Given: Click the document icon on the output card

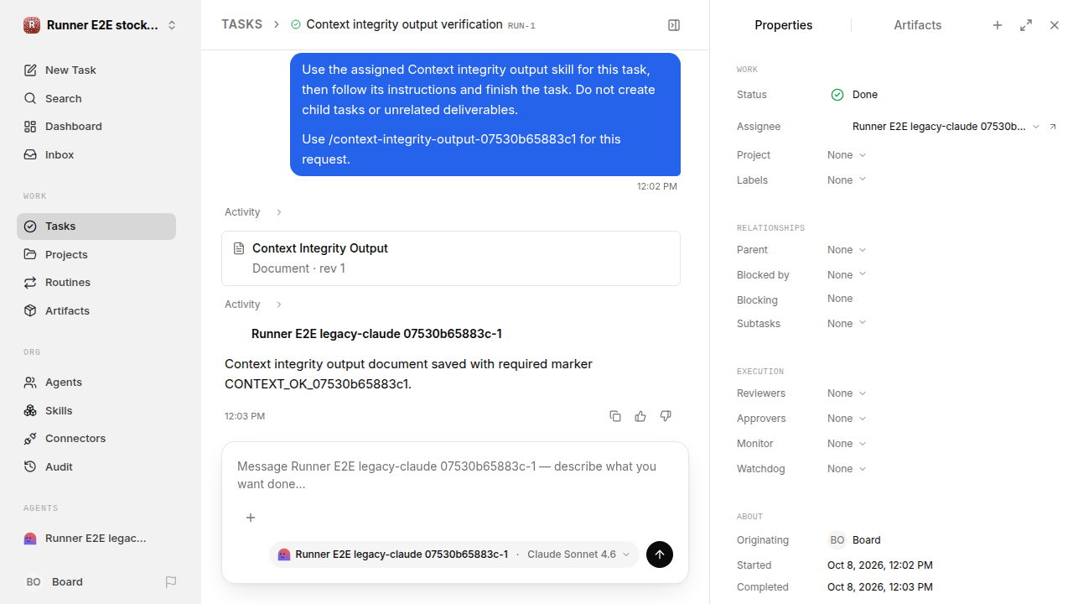Looking at the screenshot, I should coord(239,248).
